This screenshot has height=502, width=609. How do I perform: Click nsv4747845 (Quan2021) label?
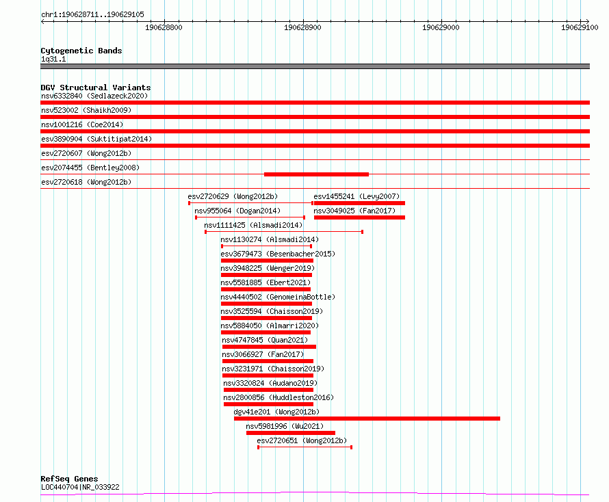pos(265,340)
